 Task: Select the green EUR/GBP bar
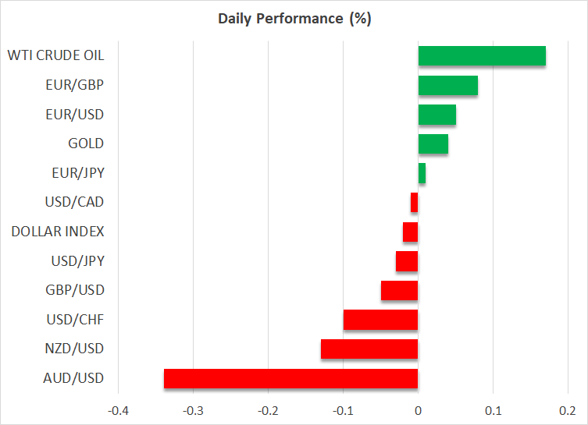coord(447,86)
